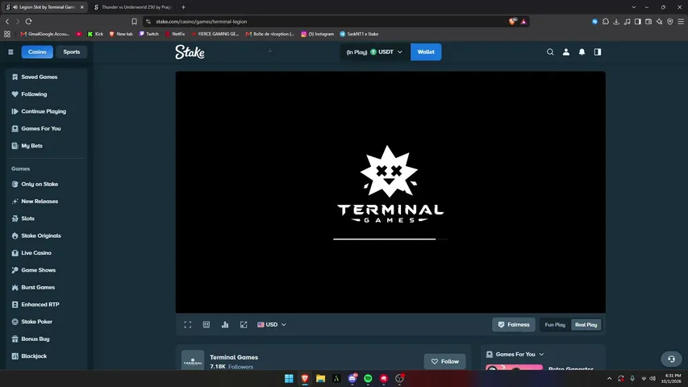Click the address bar URL
Image resolution: width=688 pixels, height=387 pixels.
click(x=202, y=22)
